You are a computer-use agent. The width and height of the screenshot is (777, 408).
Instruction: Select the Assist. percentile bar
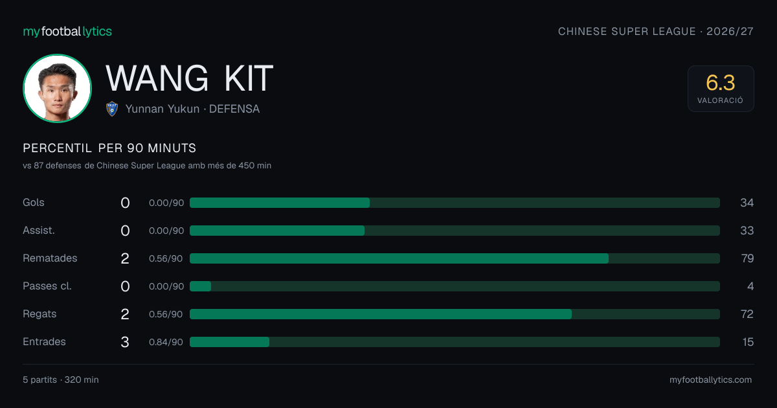[x=455, y=231]
